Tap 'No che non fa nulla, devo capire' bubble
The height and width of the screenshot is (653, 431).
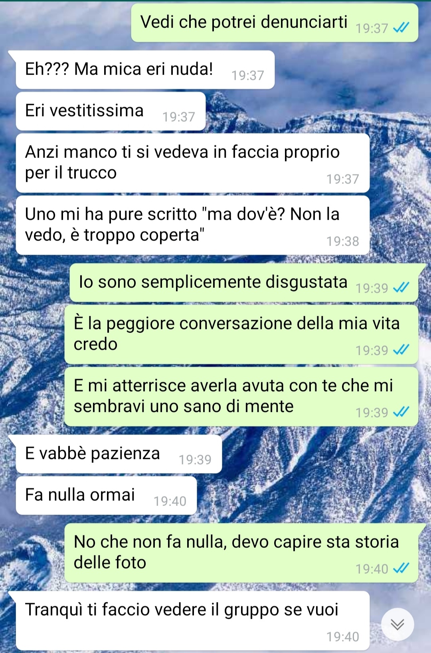[241, 553]
